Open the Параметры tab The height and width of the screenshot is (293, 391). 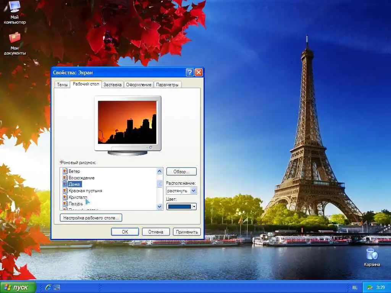coord(167,84)
